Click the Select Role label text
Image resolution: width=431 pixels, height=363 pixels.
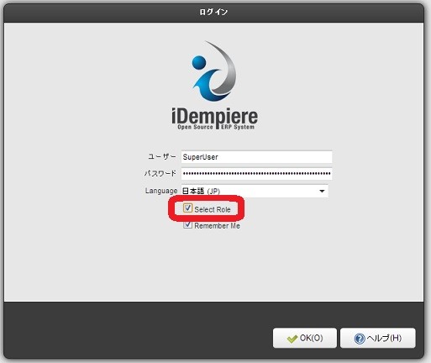[213, 209]
